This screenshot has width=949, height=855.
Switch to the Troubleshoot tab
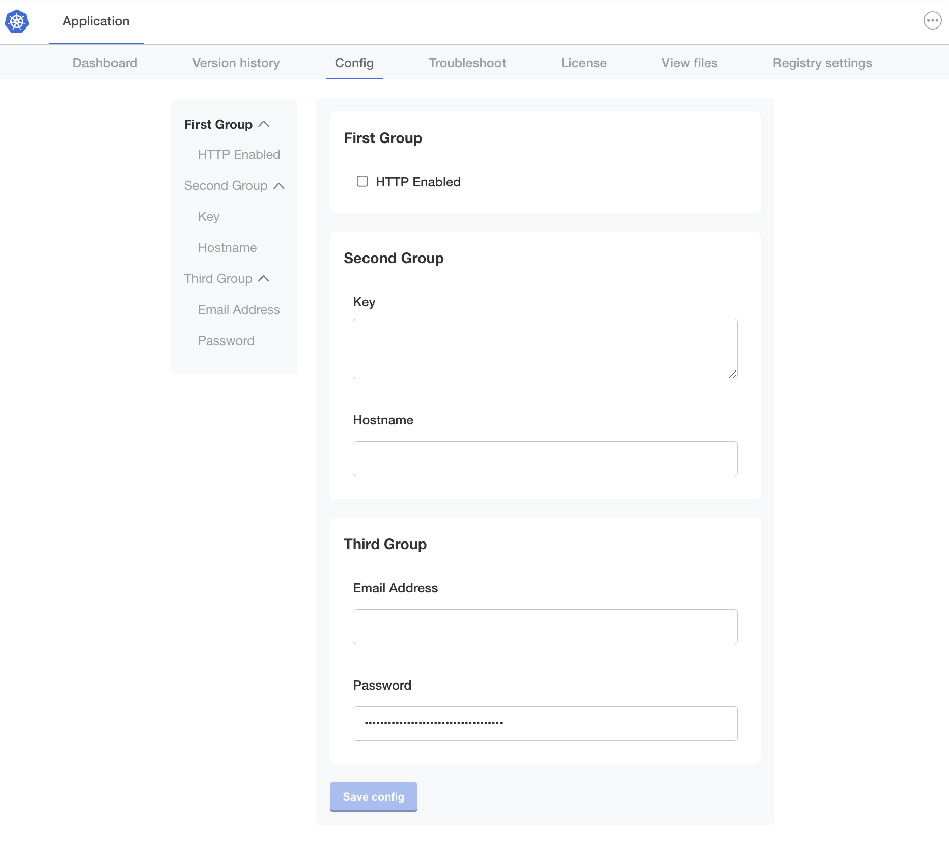point(467,63)
